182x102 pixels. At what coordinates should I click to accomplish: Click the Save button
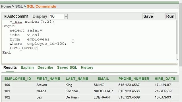click(x=148, y=16)
